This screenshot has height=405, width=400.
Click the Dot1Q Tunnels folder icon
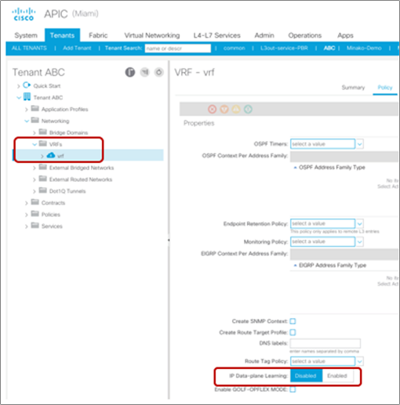click(x=42, y=190)
